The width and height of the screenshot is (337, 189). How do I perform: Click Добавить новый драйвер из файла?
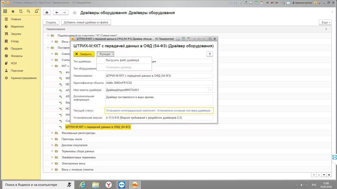click(x=86, y=22)
